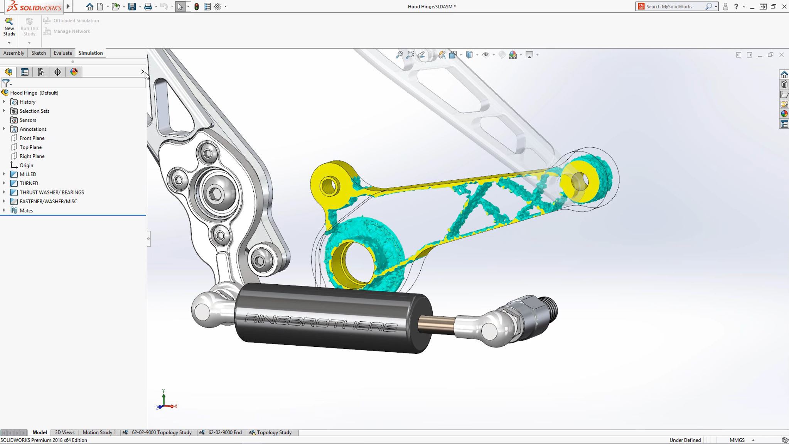Activate the Zoom to Area tool
789x444 pixels.
tap(410, 55)
